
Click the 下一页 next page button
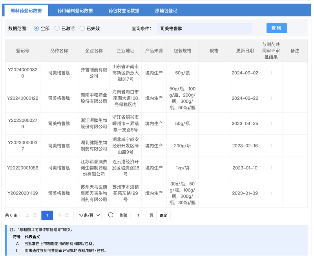(x=63, y=215)
